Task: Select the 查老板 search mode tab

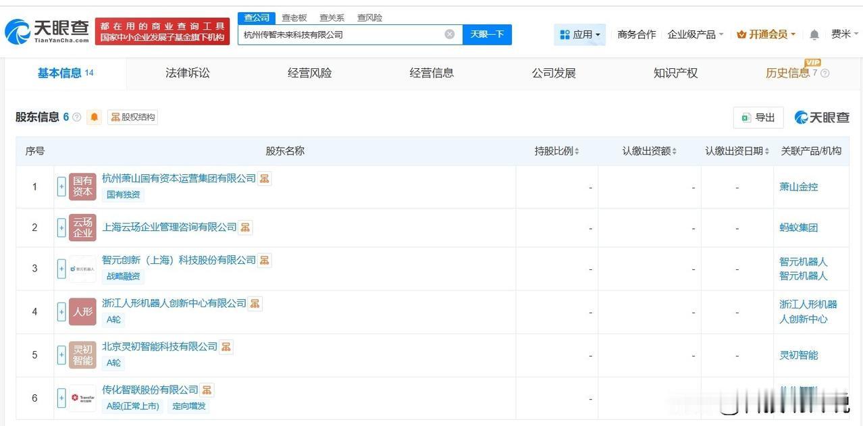Action: pyautogui.click(x=294, y=18)
